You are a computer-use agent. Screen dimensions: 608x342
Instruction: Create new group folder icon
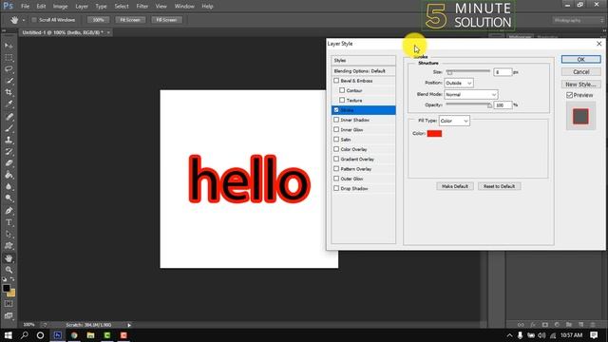[569, 325]
